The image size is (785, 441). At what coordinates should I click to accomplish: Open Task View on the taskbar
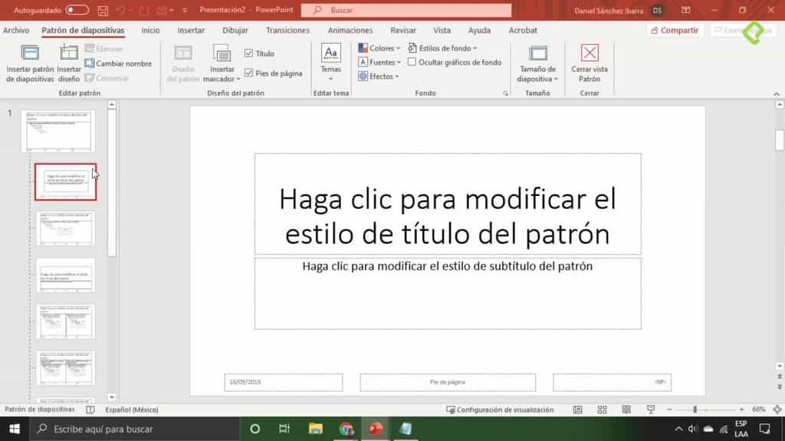[284, 429]
